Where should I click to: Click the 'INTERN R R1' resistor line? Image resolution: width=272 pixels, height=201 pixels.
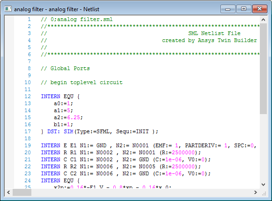coord(121,152)
